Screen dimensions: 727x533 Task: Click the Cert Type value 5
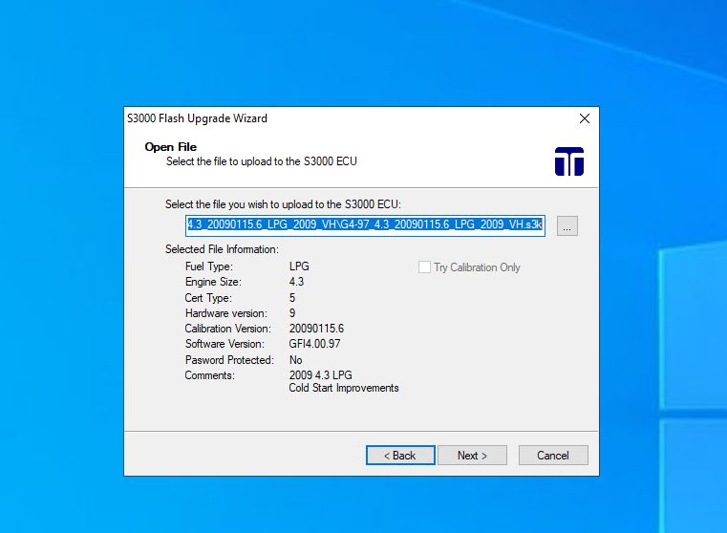292,298
